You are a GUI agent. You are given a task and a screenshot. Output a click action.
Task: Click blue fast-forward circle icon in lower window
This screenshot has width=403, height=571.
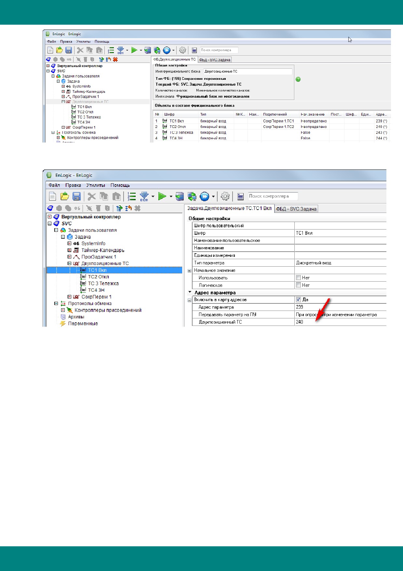click(205, 196)
